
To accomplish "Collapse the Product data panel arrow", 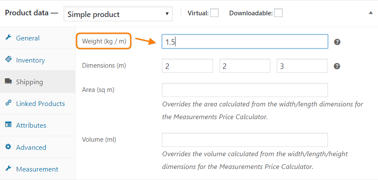I will point(371,13).
